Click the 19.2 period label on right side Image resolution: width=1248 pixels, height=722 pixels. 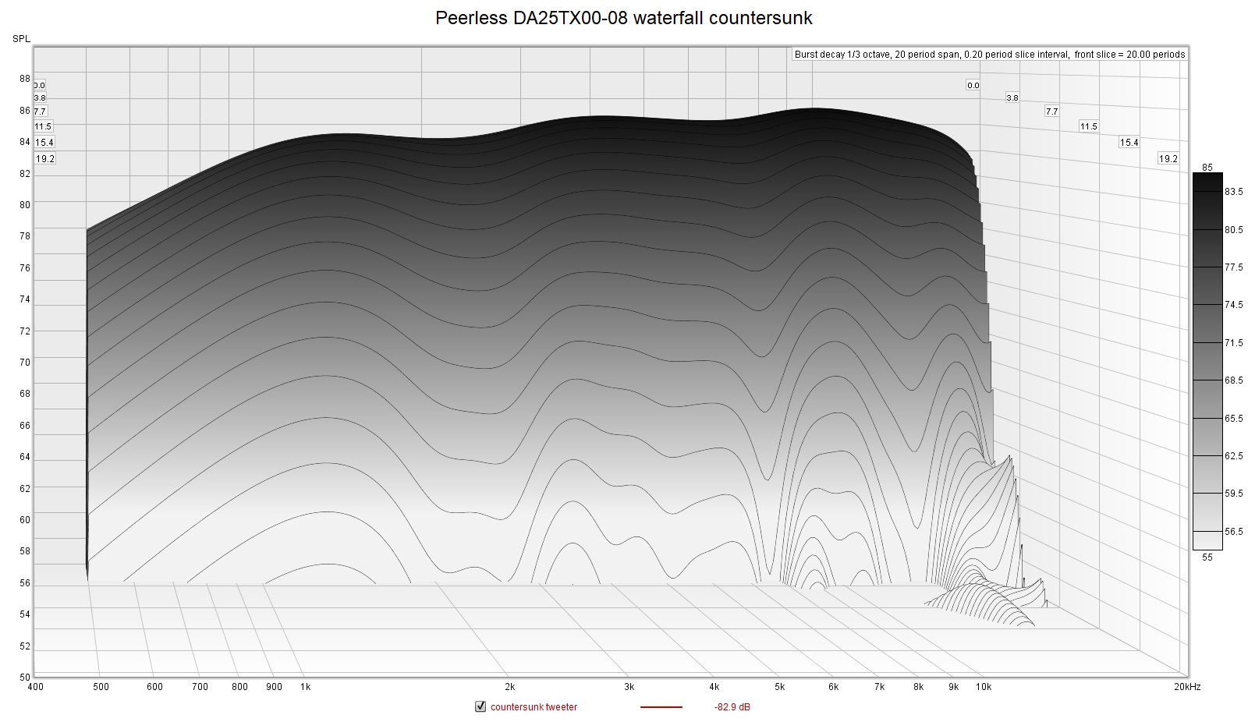[1168, 158]
